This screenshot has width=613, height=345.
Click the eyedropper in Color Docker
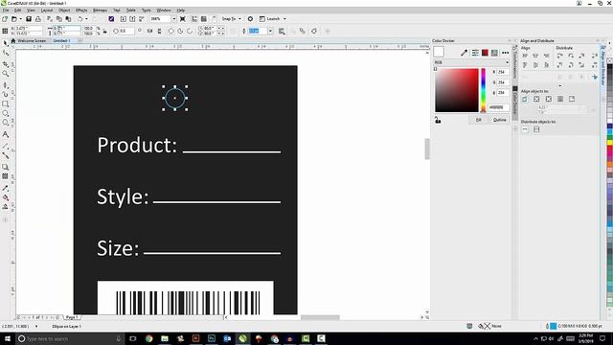464,53
